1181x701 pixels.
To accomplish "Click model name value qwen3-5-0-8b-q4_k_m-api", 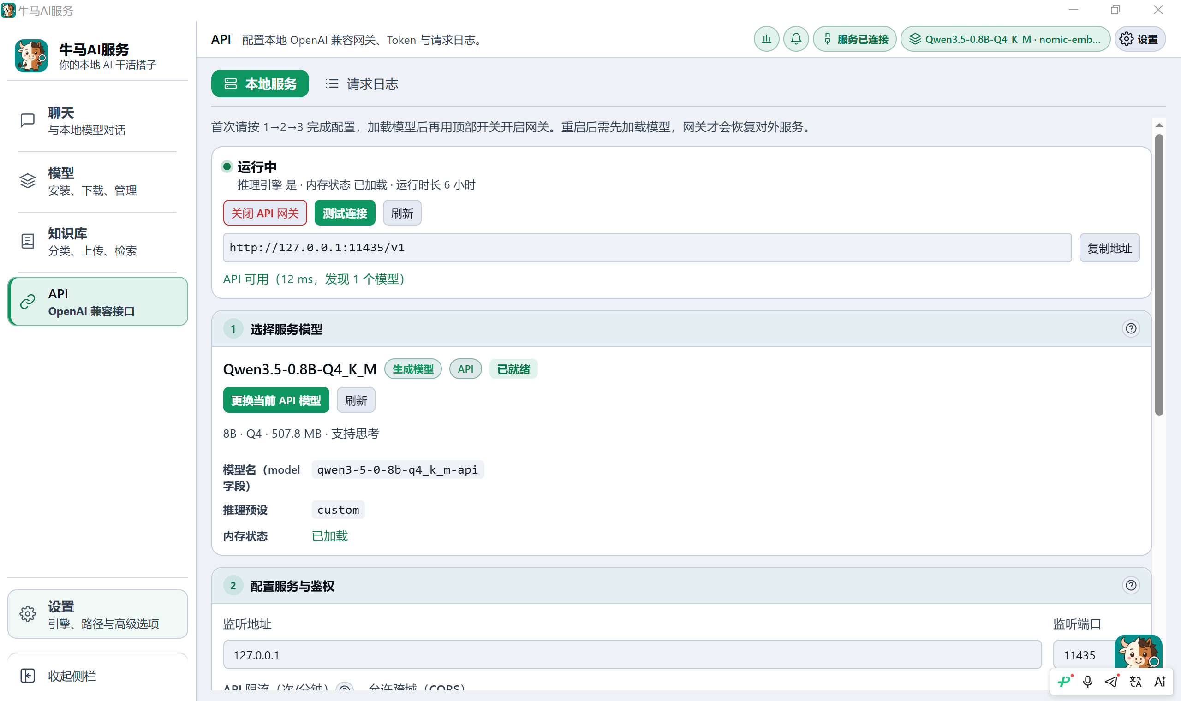I will [398, 470].
